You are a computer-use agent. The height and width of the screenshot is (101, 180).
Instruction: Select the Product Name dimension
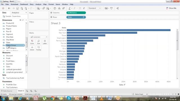[x=11, y=26]
